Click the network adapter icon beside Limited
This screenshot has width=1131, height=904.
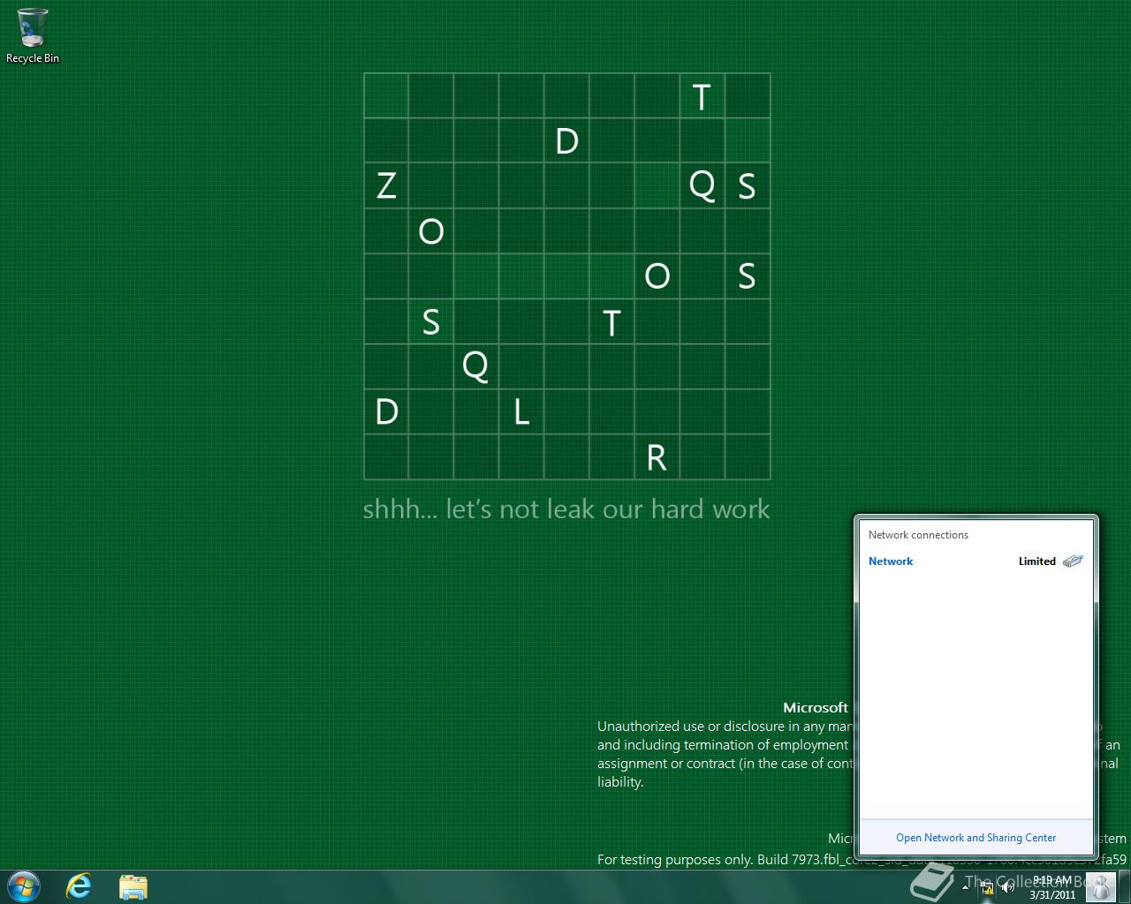click(1073, 561)
